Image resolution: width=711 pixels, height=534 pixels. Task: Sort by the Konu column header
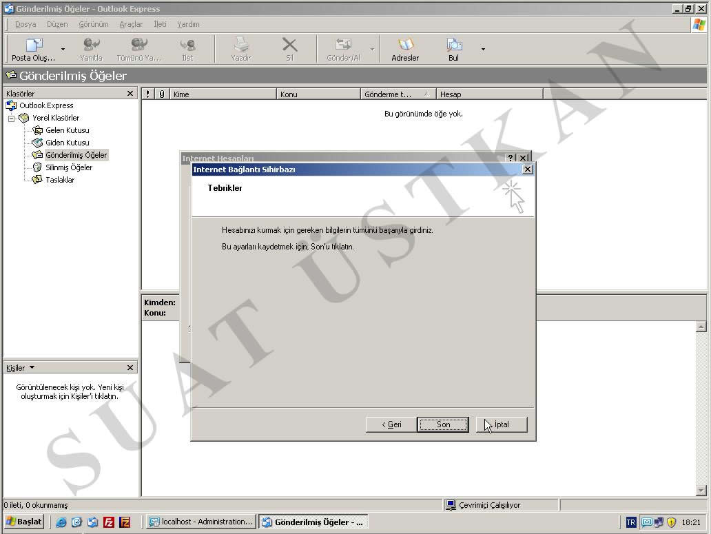pos(318,94)
